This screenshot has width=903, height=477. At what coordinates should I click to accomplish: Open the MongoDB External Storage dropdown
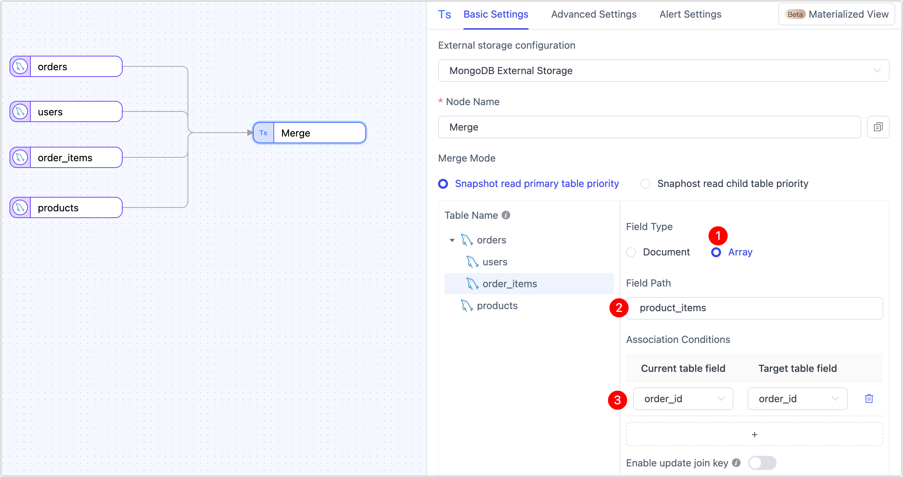point(663,71)
